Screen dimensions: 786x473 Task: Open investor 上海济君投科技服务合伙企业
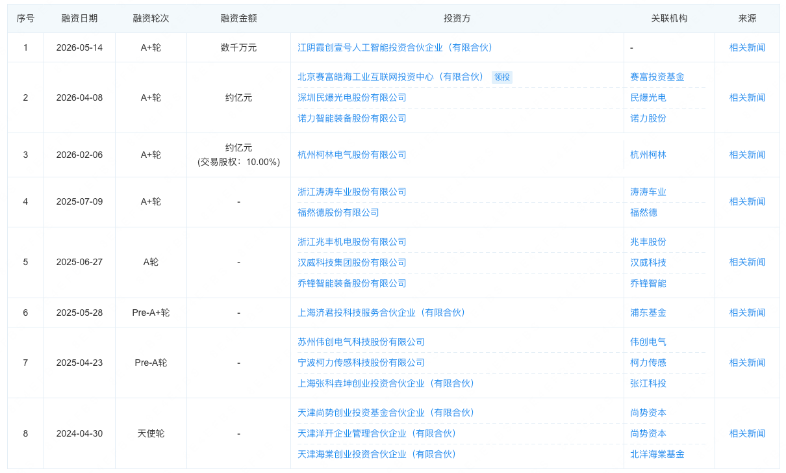[x=381, y=313]
